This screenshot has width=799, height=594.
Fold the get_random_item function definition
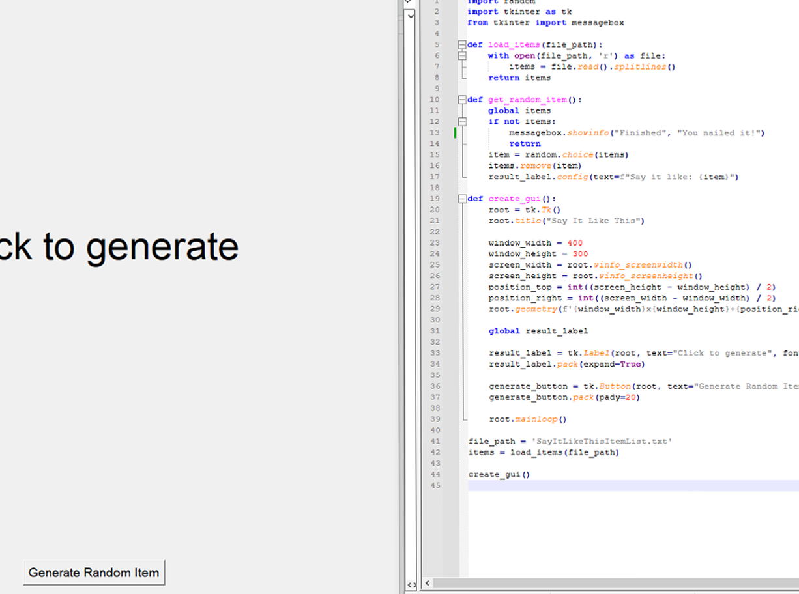(x=461, y=100)
